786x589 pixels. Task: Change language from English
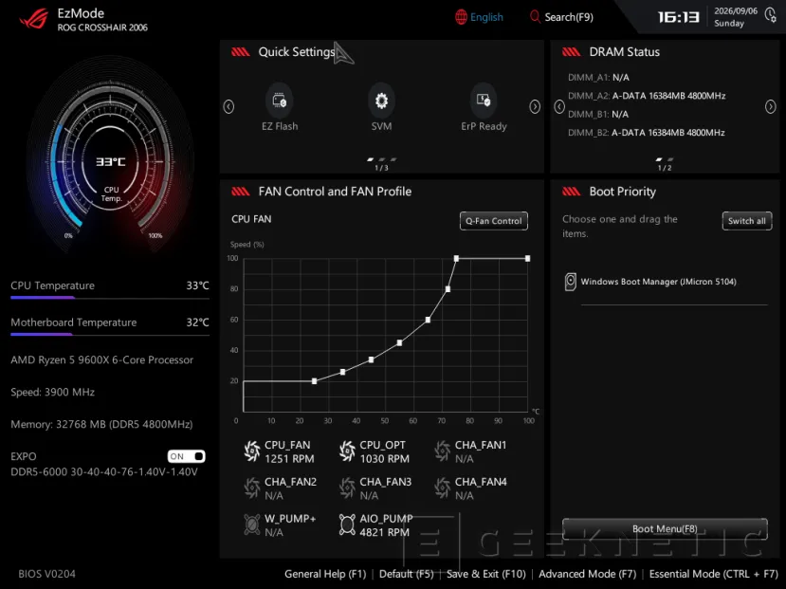[x=486, y=17]
